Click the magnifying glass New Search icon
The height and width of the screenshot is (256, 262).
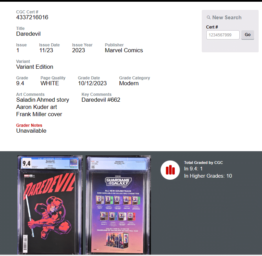(209, 18)
